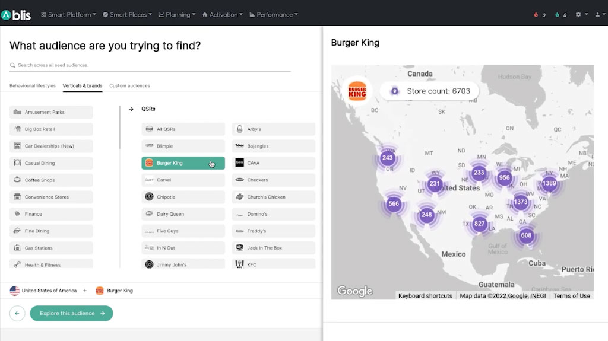Open the map Keyboard shortcuts link

pyautogui.click(x=425, y=296)
